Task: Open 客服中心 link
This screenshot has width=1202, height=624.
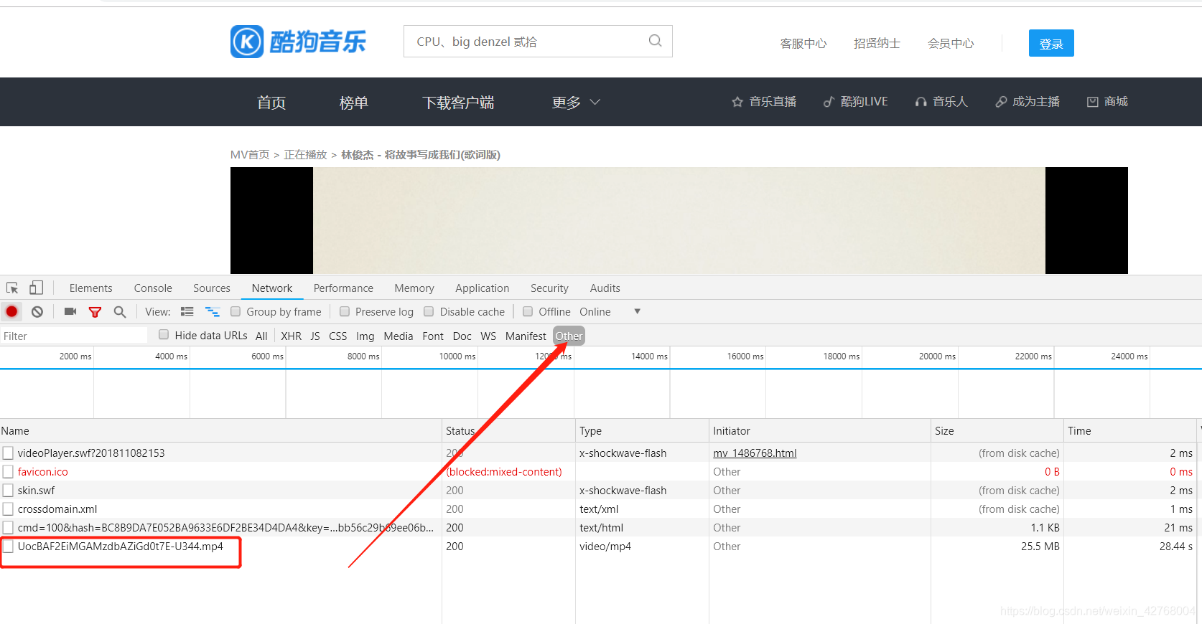Action: click(x=803, y=43)
